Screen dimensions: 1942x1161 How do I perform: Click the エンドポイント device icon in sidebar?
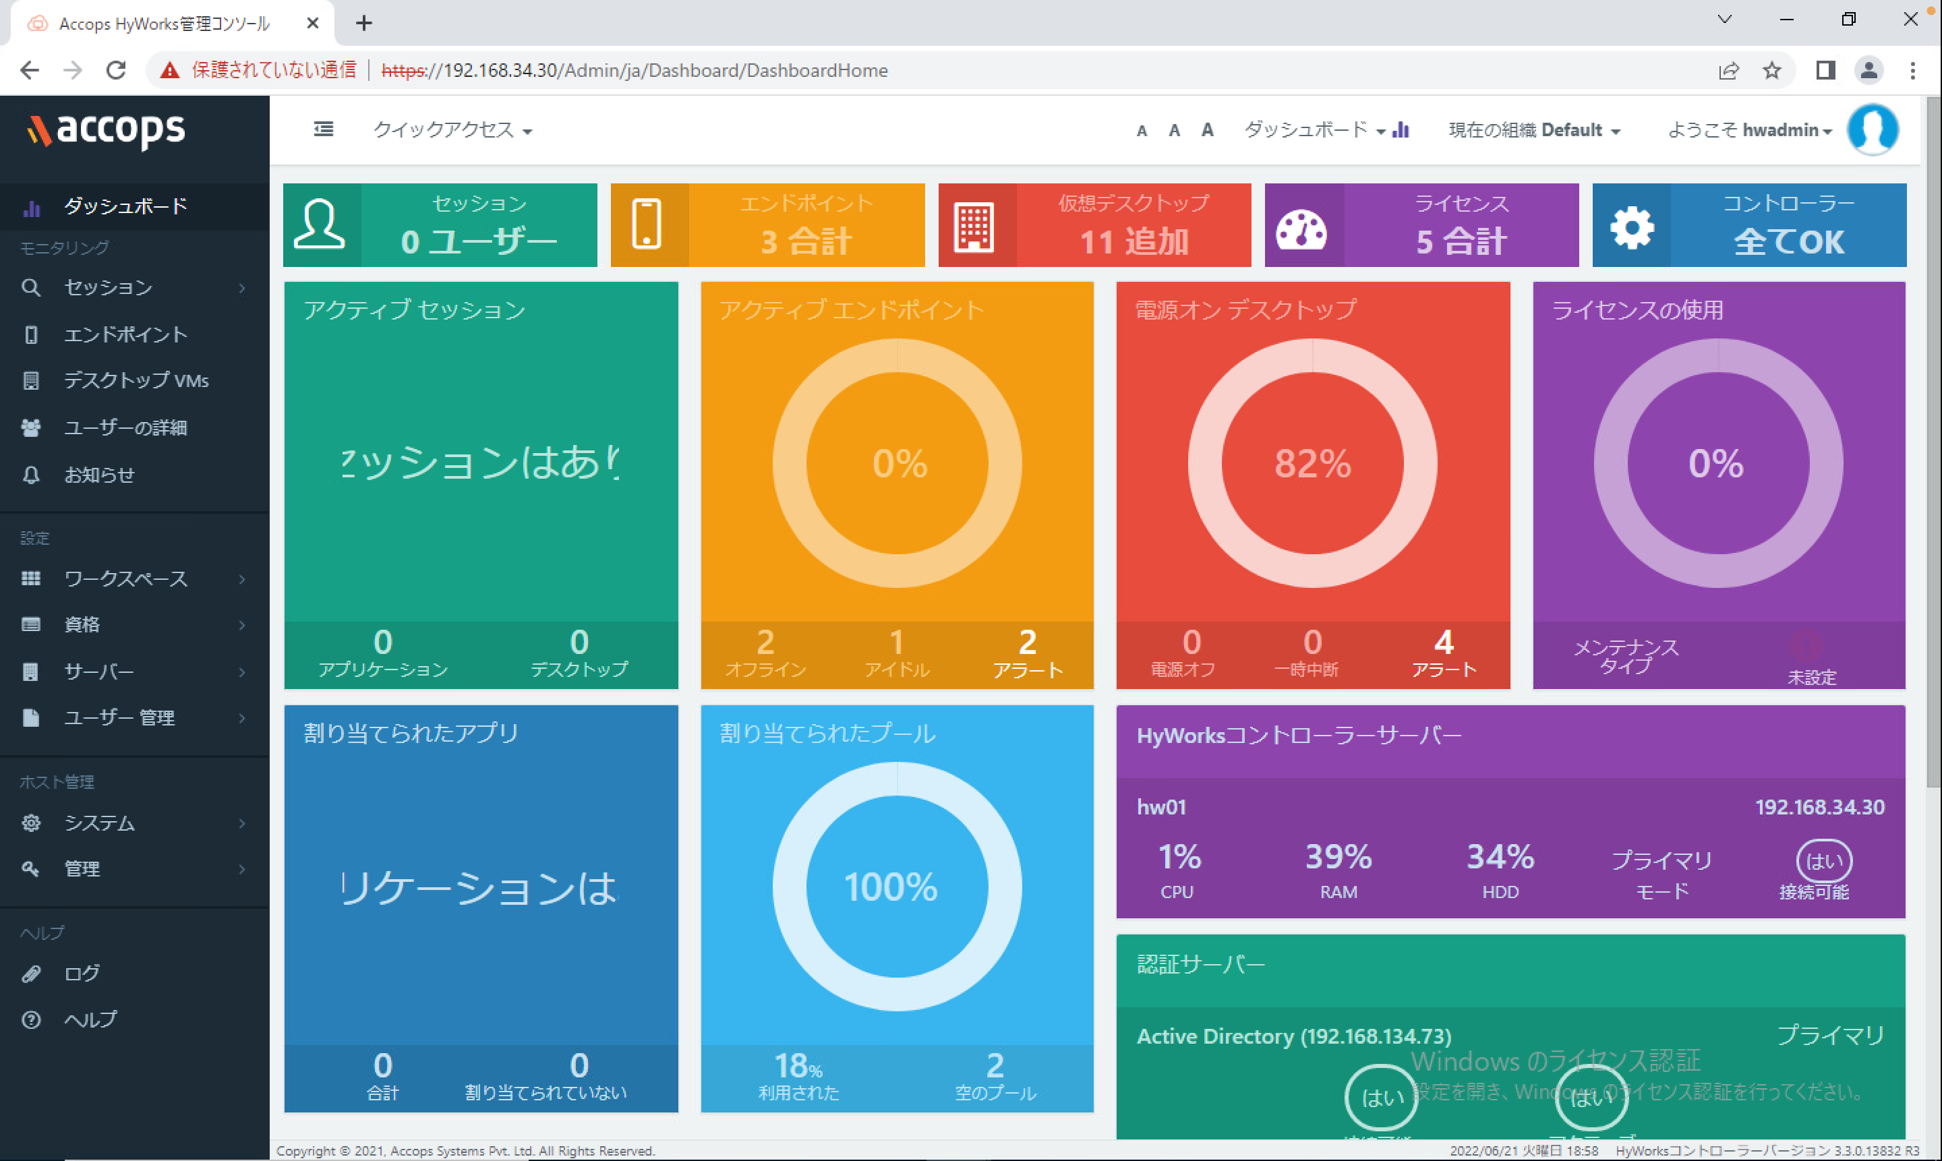[x=30, y=335]
